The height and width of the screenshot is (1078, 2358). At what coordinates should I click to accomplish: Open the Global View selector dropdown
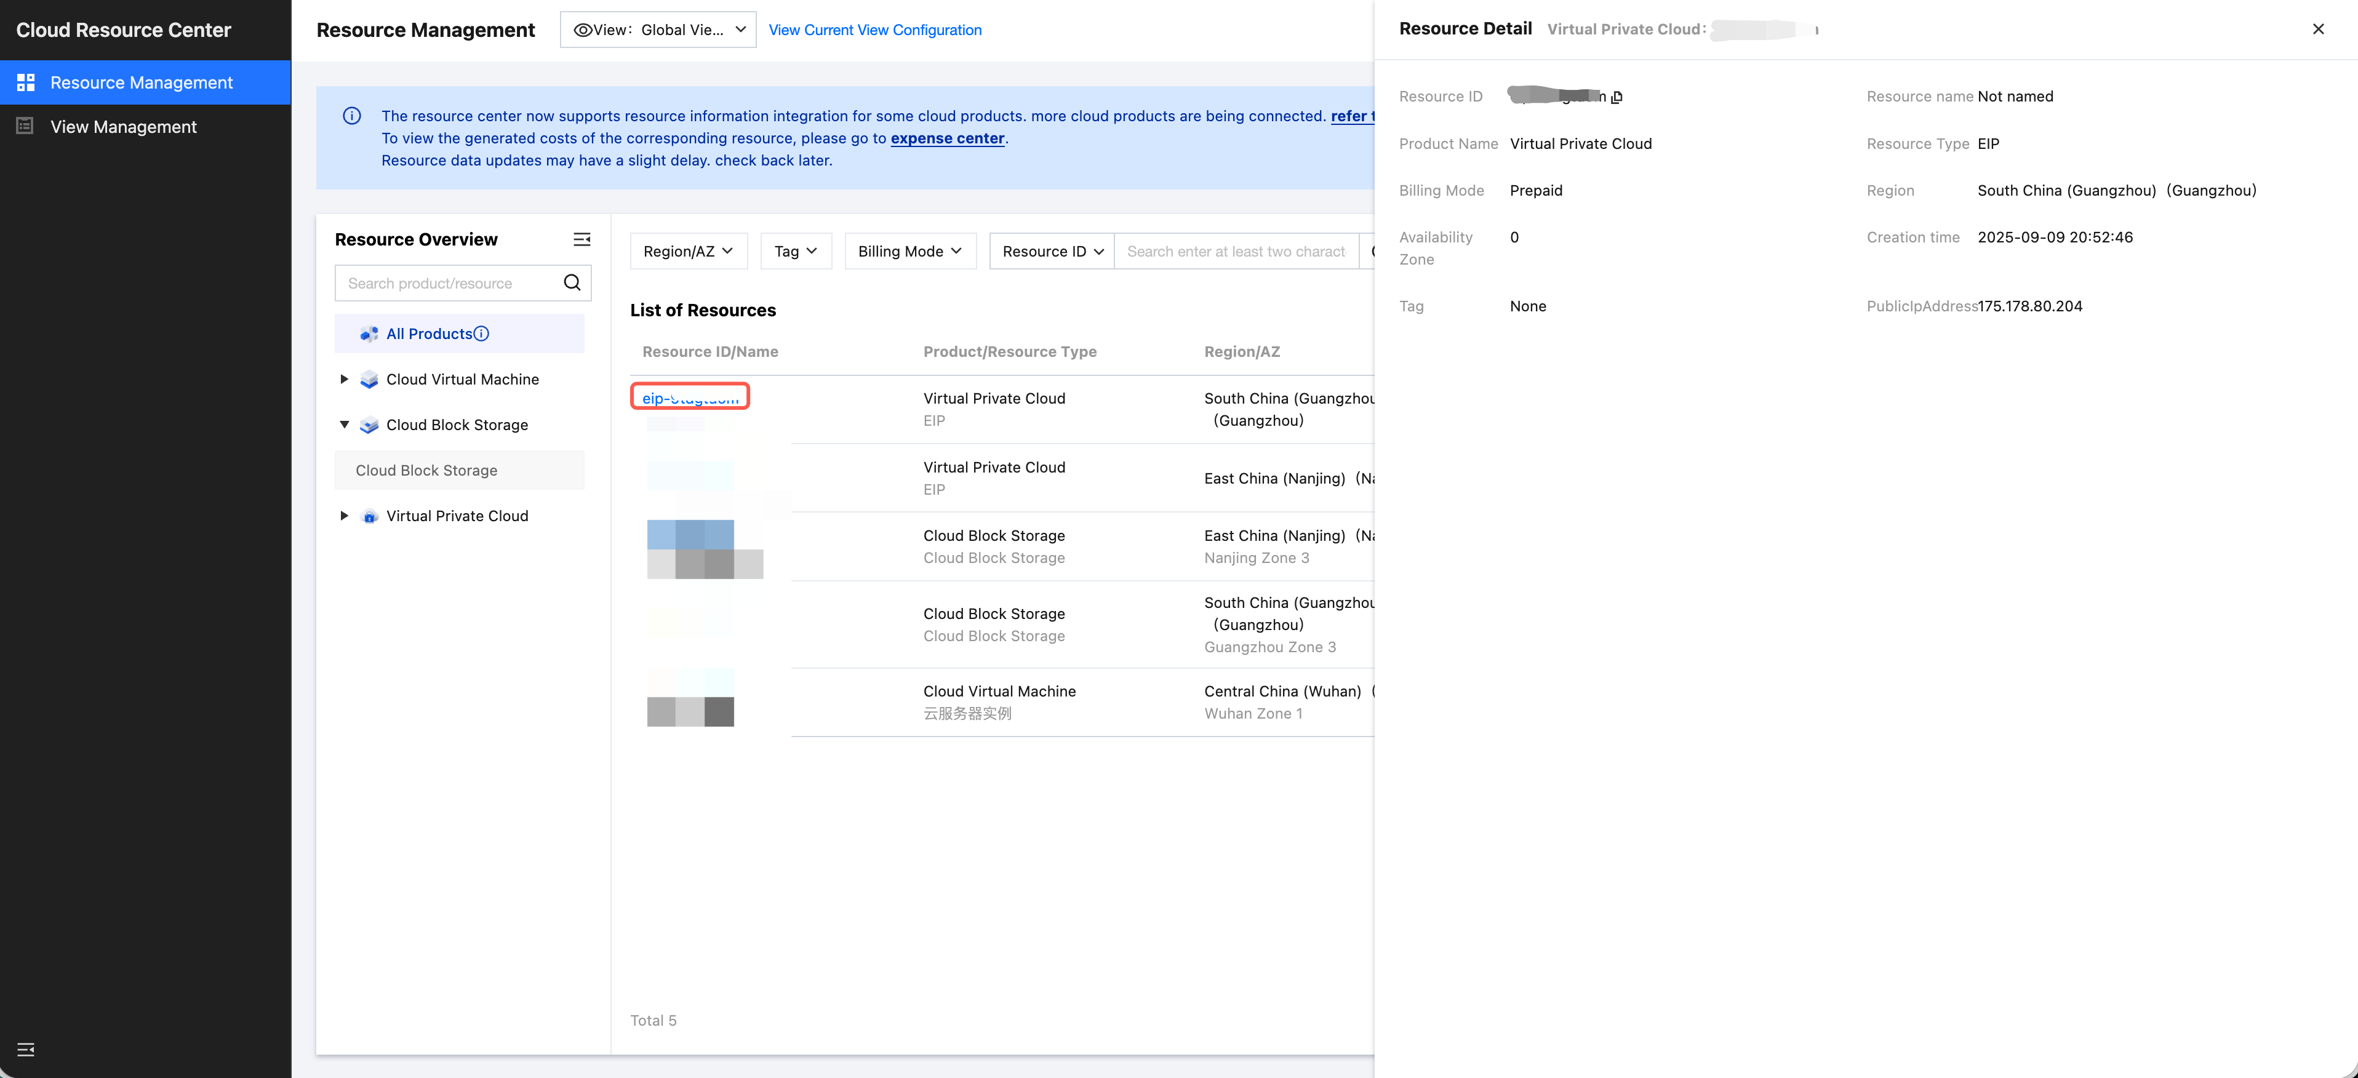[658, 30]
